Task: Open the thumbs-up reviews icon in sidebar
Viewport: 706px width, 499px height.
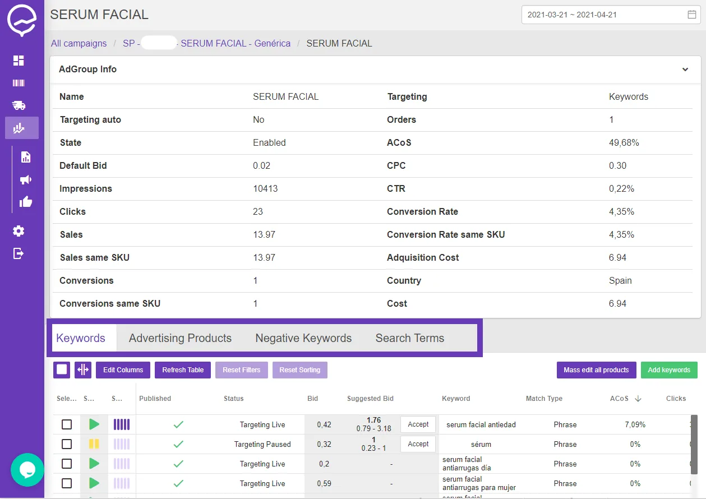Action: (26, 202)
